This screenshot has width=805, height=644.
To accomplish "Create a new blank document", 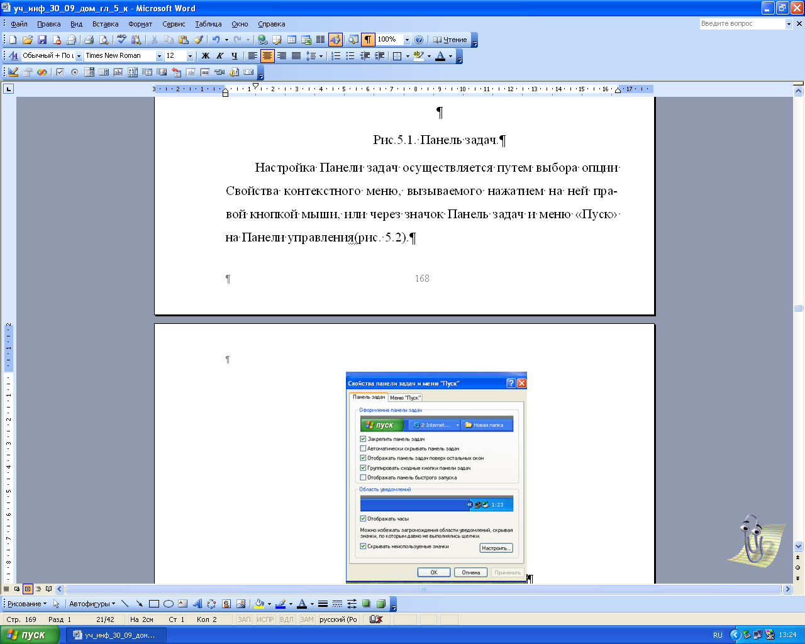I will tap(13, 40).
